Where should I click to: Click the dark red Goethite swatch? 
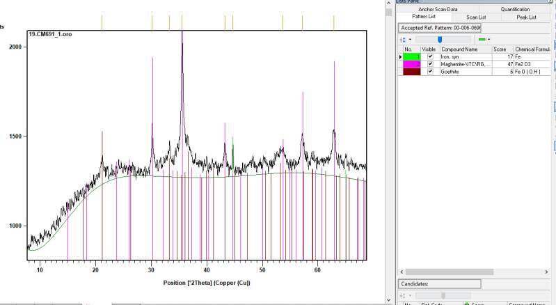[412, 72]
